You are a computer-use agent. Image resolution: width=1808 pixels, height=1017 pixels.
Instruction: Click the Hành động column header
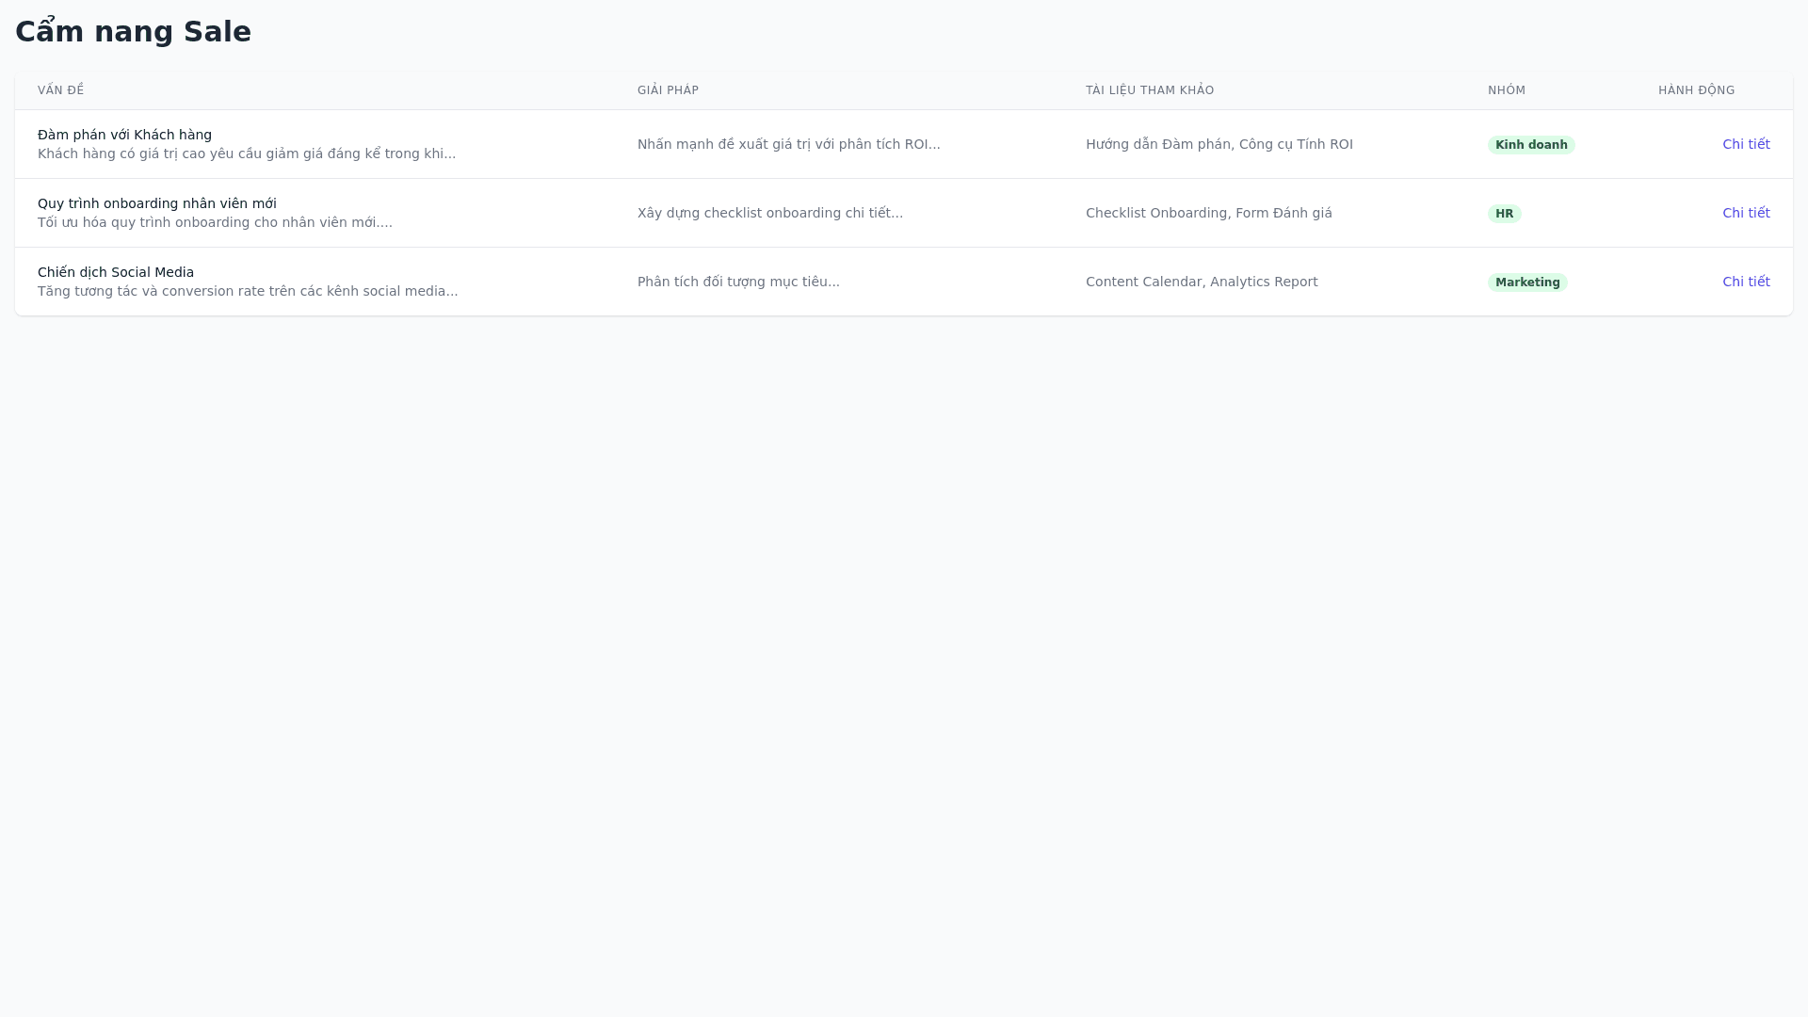click(1696, 90)
